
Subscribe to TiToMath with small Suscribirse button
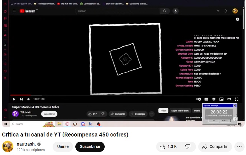49,114
